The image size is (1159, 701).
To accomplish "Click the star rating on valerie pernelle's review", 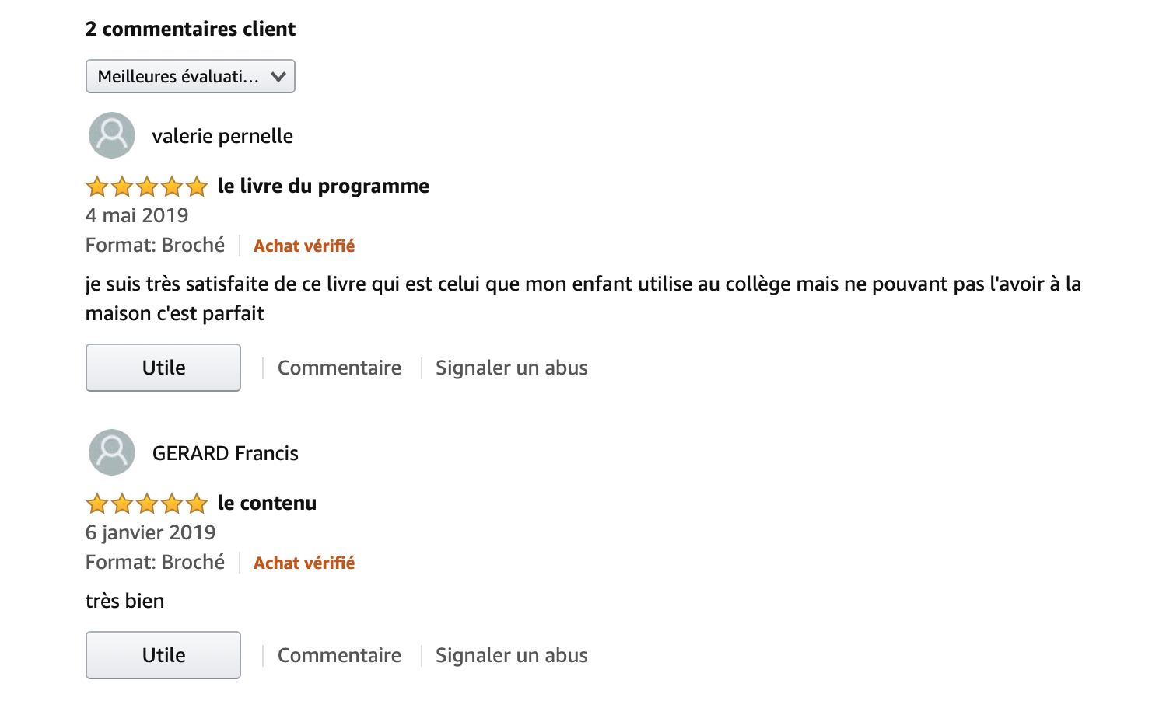I will (x=146, y=187).
